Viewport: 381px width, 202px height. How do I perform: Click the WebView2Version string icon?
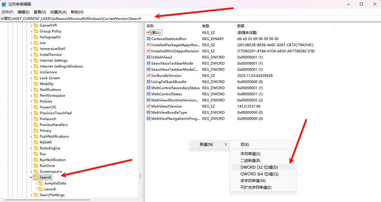click(x=149, y=106)
